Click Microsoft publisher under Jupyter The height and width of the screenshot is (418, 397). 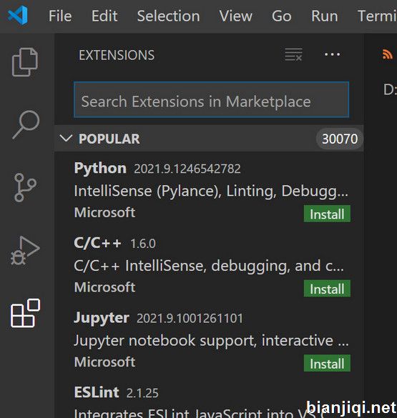[x=104, y=362]
